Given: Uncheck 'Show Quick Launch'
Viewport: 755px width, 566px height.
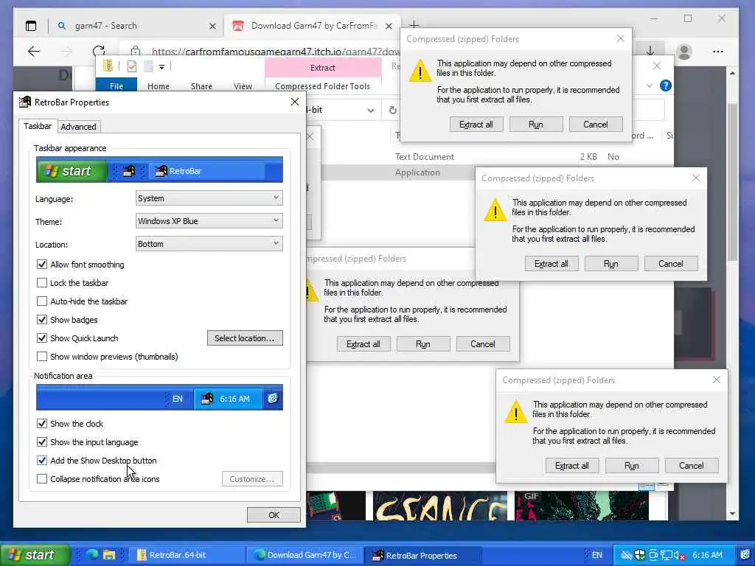Looking at the screenshot, I should coord(42,338).
